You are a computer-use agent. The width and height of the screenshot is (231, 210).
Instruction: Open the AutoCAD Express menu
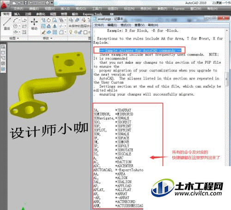point(179,9)
